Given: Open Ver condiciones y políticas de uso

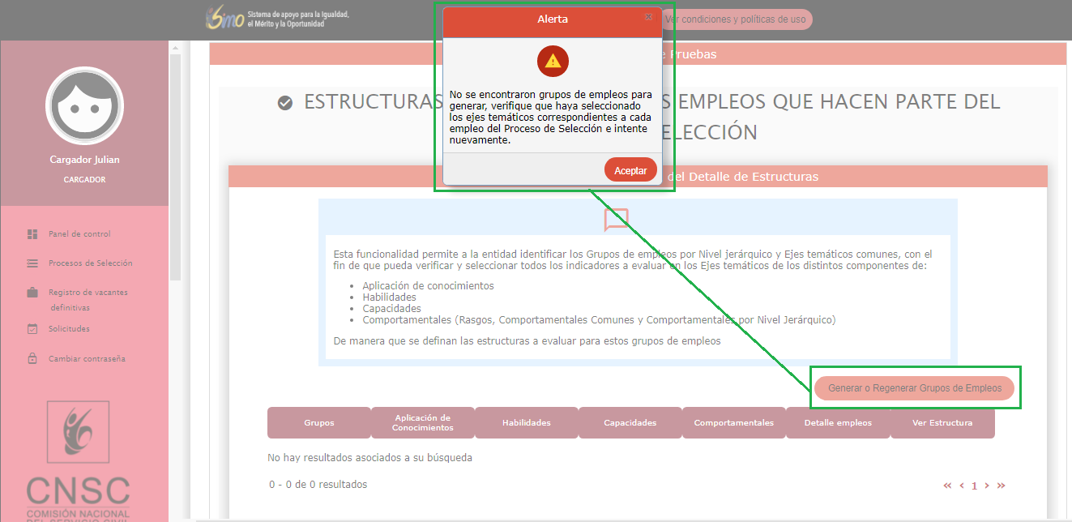Looking at the screenshot, I should click(735, 19).
